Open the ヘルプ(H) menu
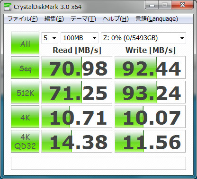The image size is (197, 179). pos(116,19)
